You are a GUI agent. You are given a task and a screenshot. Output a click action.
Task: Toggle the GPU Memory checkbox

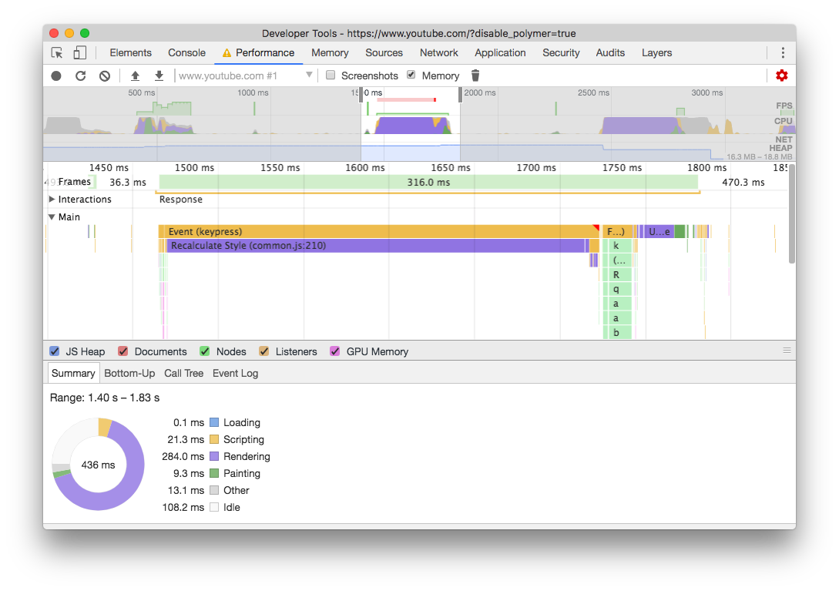335,351
